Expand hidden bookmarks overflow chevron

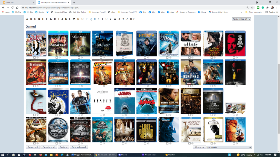tap(242, 12)
